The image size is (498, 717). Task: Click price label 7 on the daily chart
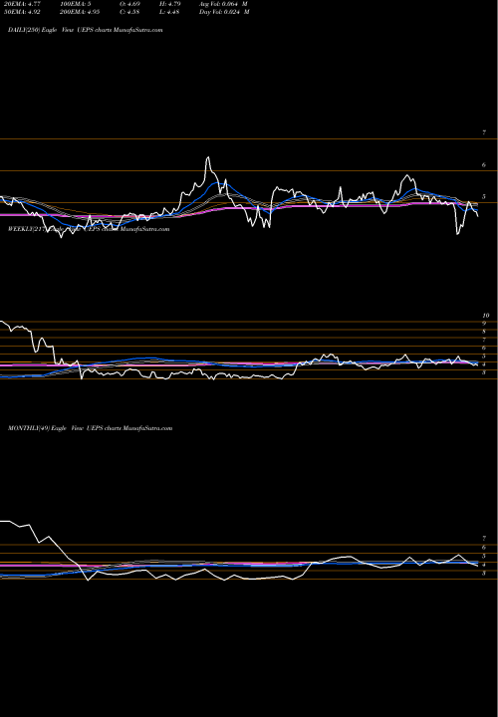[484, 132]
